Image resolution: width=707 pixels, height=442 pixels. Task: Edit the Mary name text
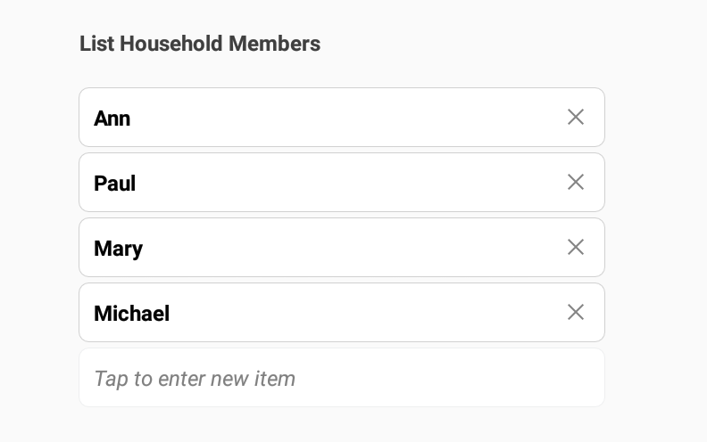119,249
